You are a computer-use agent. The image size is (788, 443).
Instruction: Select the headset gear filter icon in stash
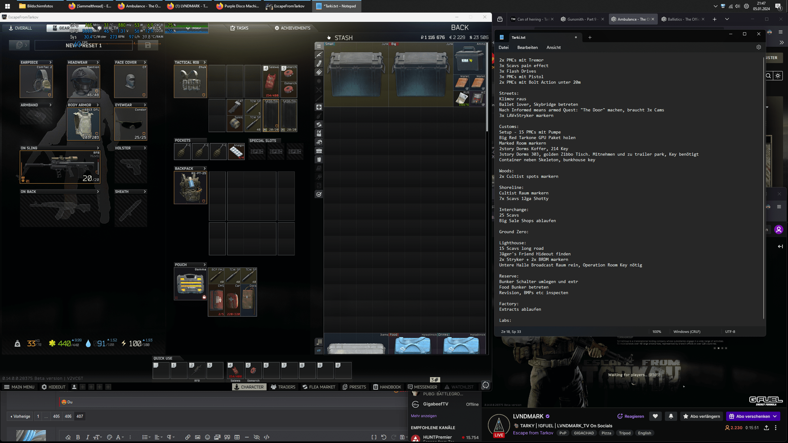click(x=319, y=142)
